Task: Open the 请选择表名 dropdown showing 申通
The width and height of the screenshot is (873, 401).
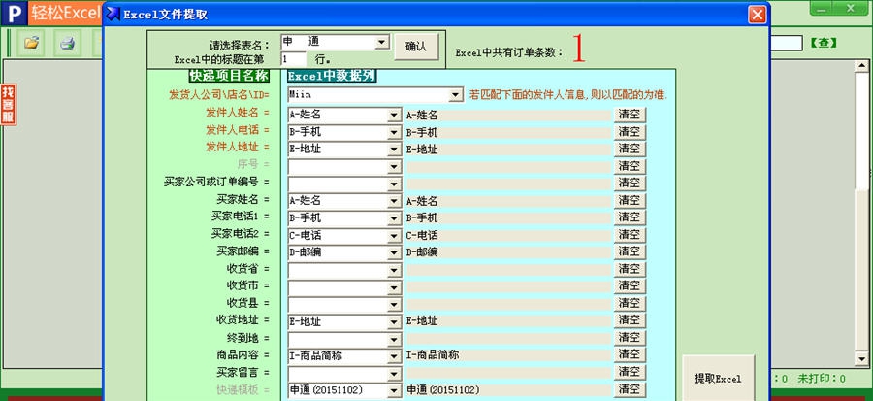Action: pyautogui.click(x=382, y=42)
